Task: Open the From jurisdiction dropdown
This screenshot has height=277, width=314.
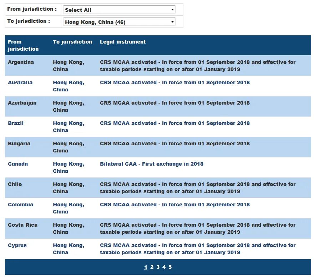Action: (x=119, y=10)
